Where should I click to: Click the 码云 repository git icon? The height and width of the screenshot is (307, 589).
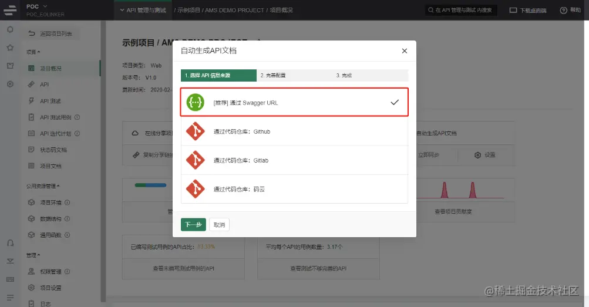(196, 189)
